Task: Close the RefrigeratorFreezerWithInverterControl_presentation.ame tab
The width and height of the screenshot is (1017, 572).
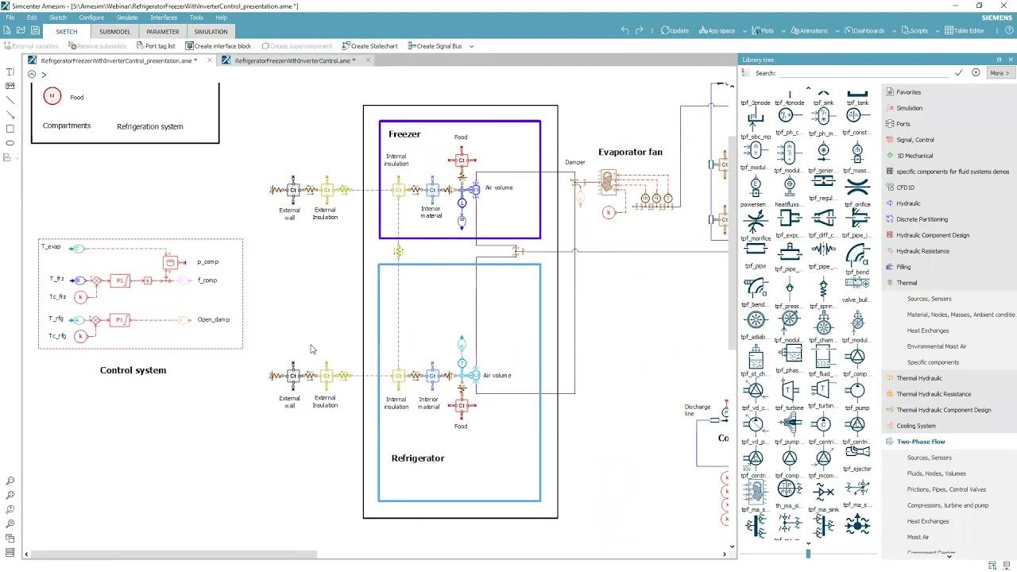Action: tap(210, 60)
